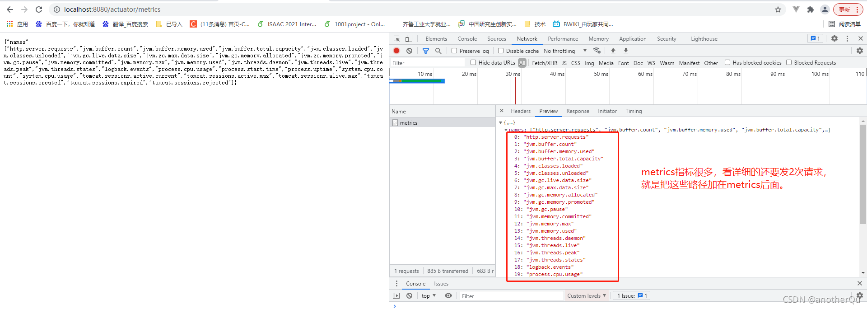Click the red update button in Chrome toolbar

pos(848,9)
